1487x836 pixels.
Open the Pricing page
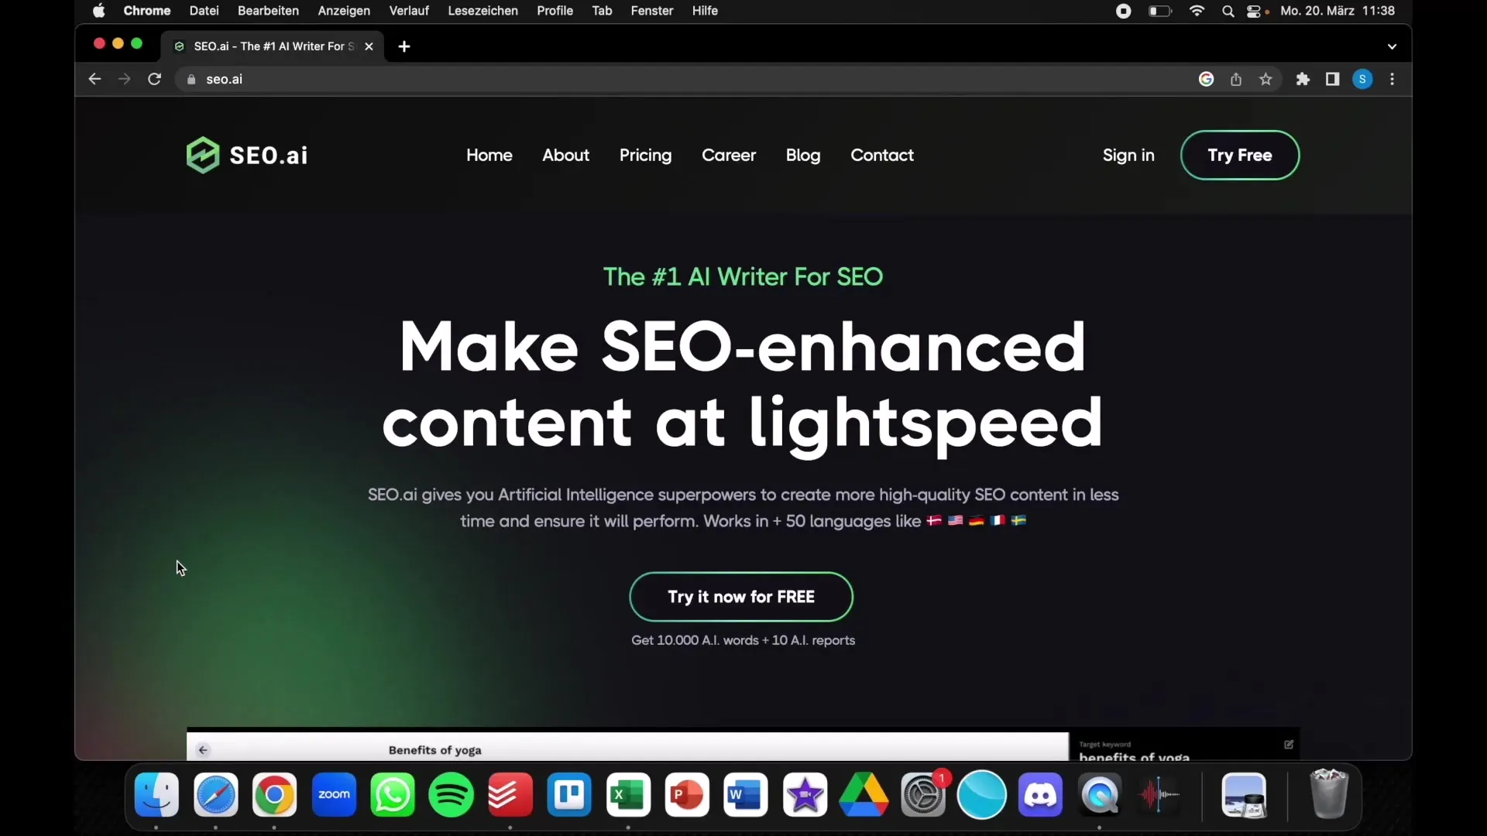click(644, 155)
